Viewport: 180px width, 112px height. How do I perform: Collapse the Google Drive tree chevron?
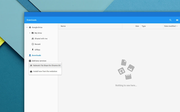(x=27, y=27)
